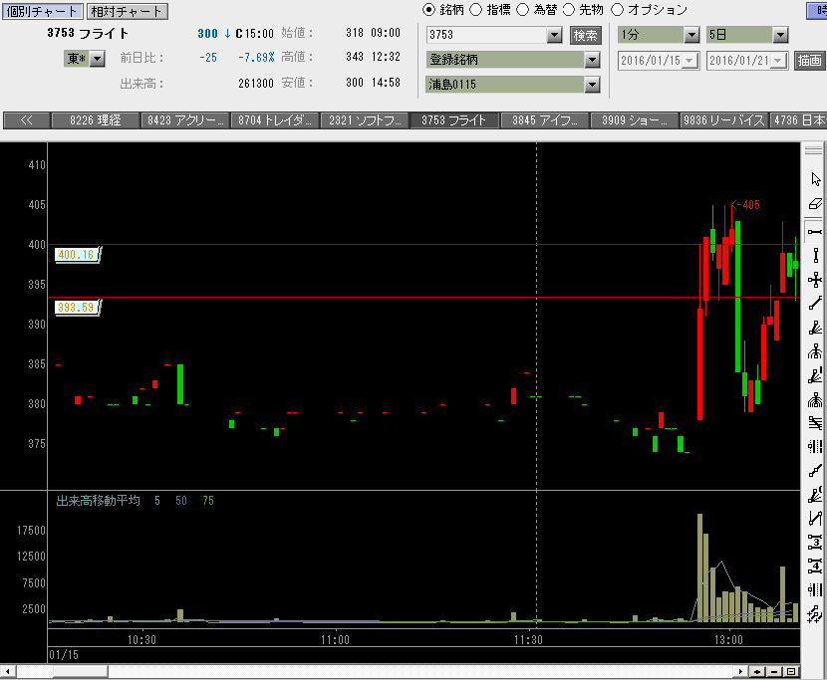Open the 2016/01/21 end date picker
827x680 pixels.
click(x=778, y=61)
